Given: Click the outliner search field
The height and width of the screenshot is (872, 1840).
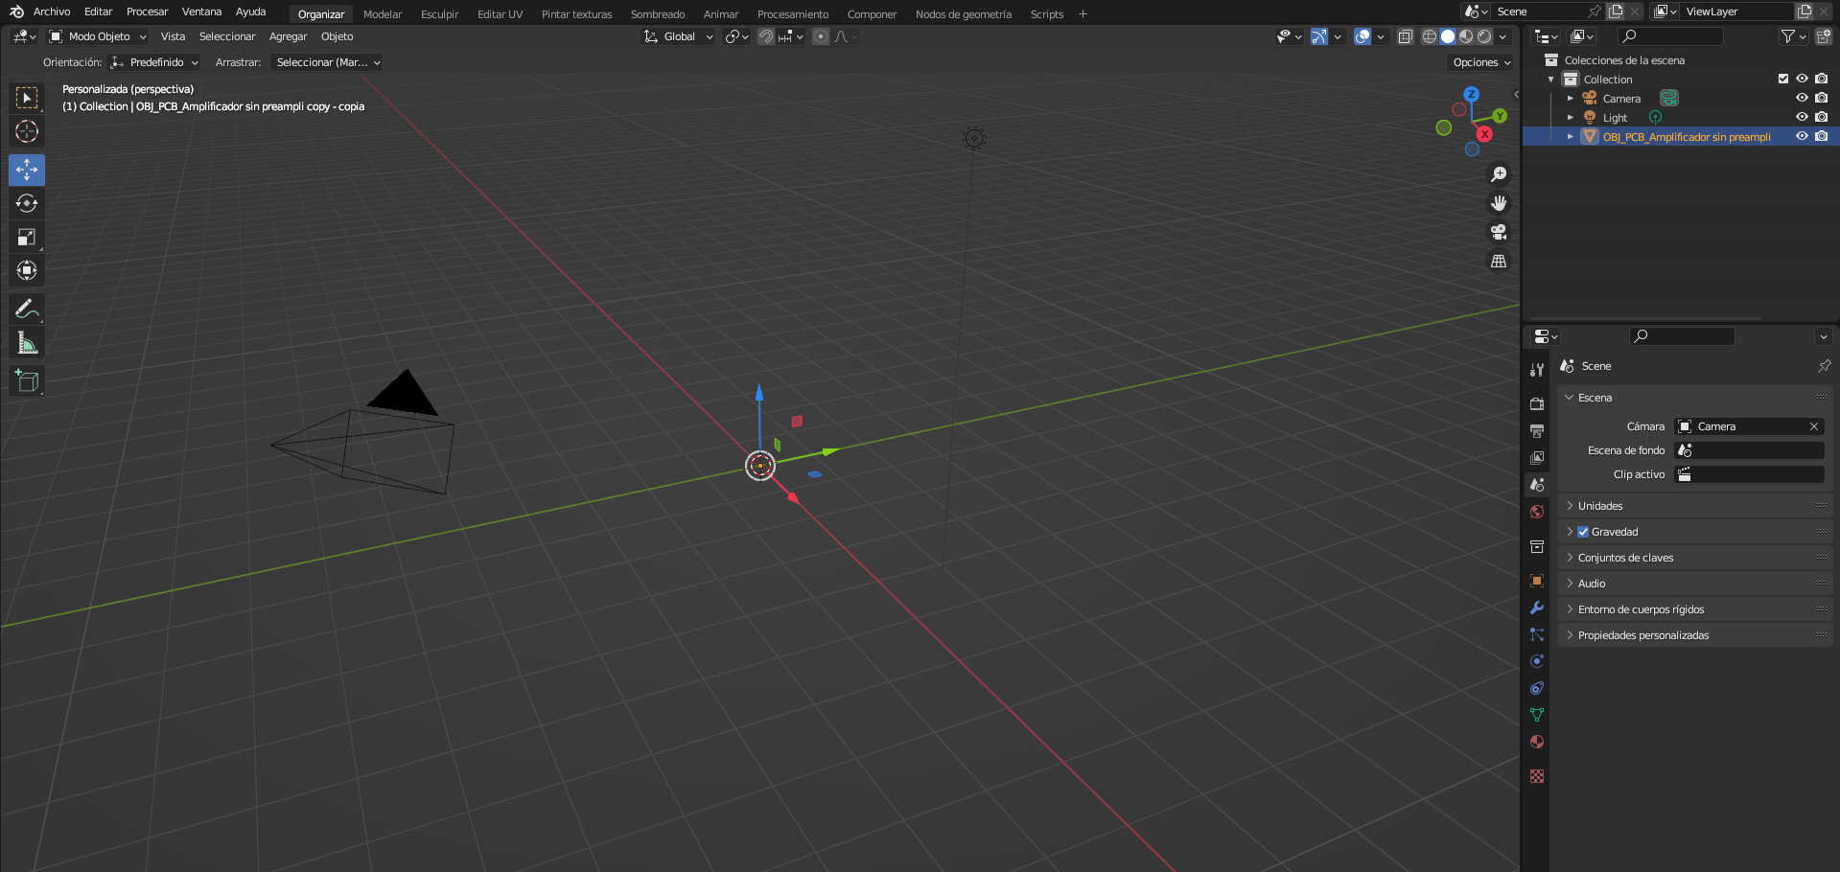Looking at the screenshot, I should point(1670,36).
